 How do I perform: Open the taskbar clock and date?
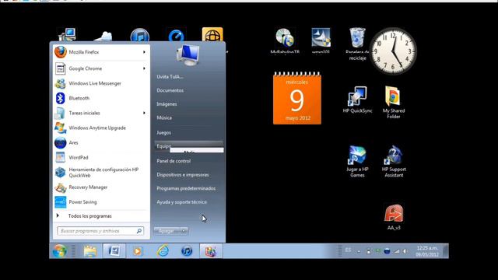coord(427,251)
